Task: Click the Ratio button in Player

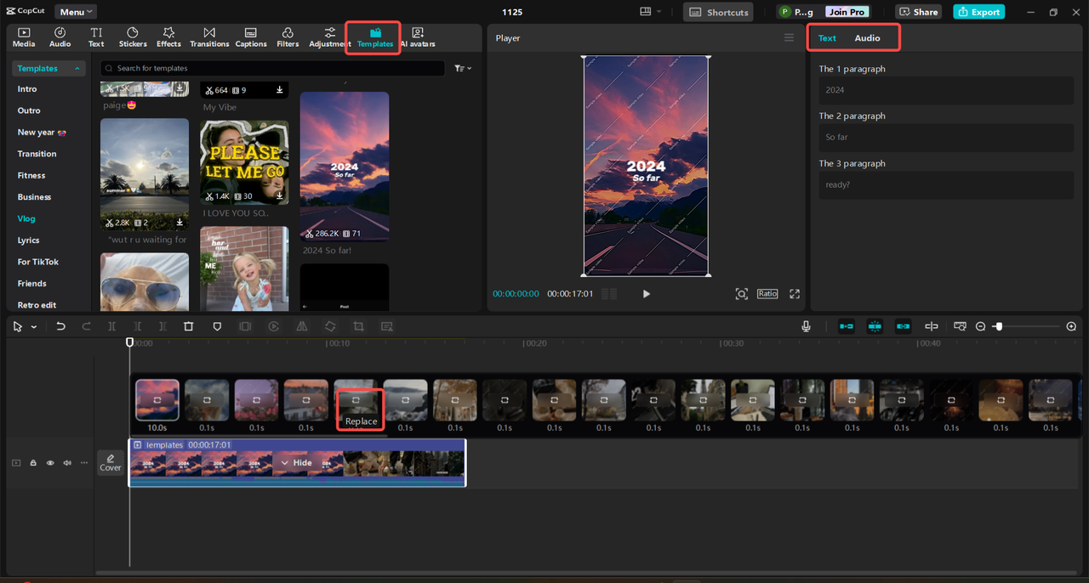Action: [767, 293]
